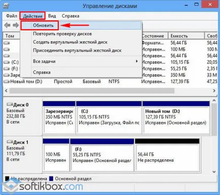The height and width of the screenshot is (195, 220).
Task: Select the Новый том (D:) list row text
Action: tap(26, 82)
